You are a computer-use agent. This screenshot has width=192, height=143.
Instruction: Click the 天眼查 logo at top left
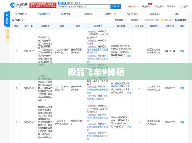[x=19, y=5]
